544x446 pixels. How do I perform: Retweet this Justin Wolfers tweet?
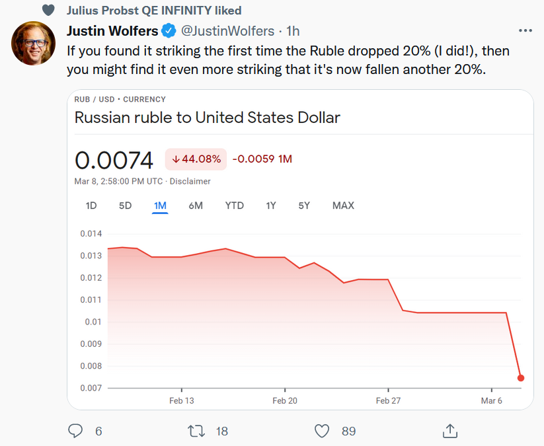pyautogui.click(x=196, y=431)
